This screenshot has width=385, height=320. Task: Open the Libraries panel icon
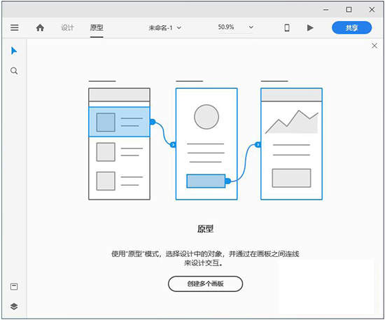pyautogui.click(x=14, y=286)
